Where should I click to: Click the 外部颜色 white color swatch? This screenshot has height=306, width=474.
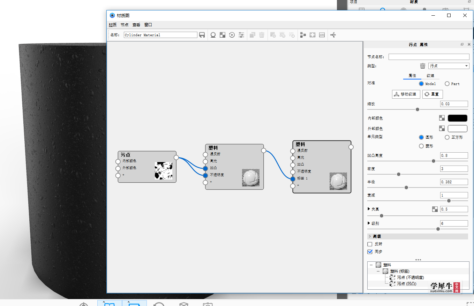tap(457, 129)
